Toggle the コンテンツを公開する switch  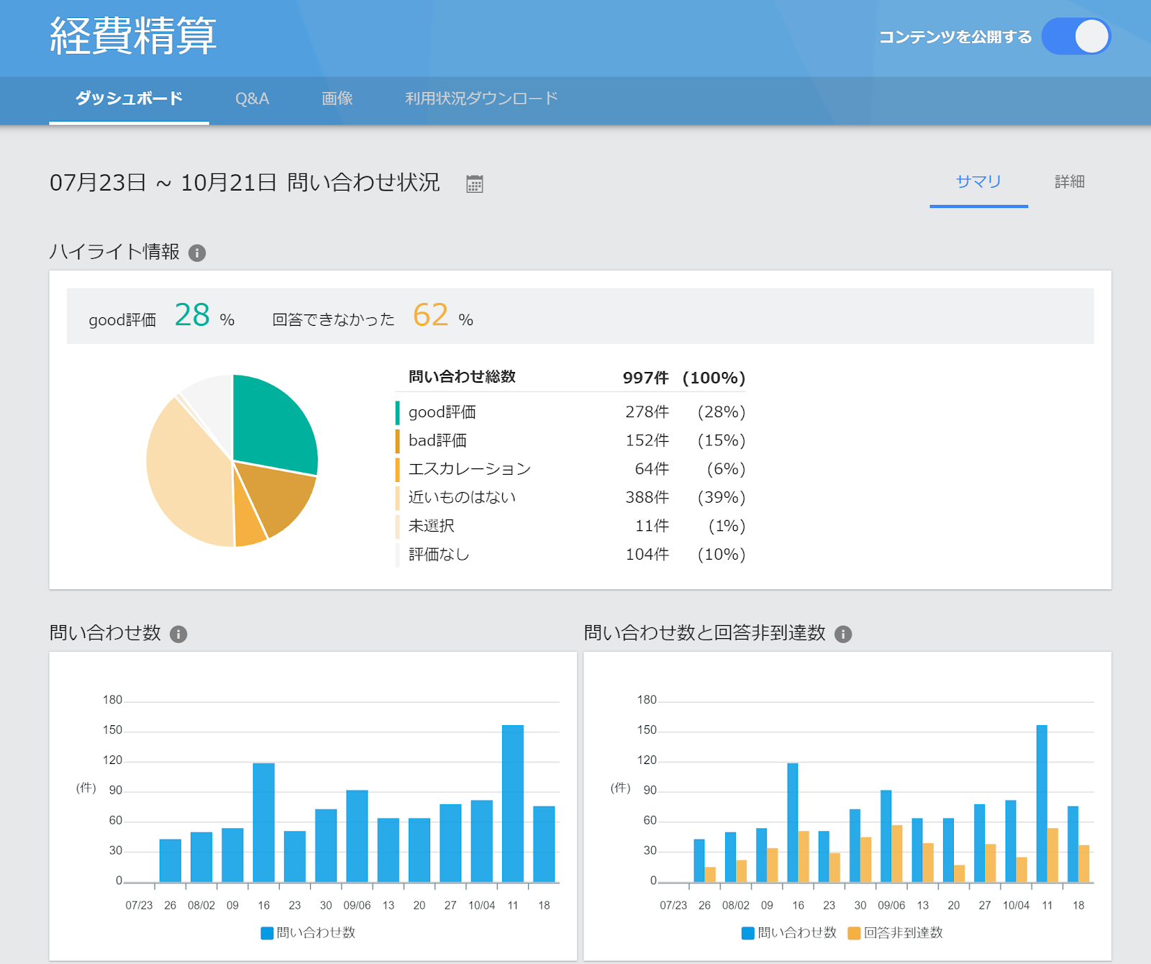(1076, 37)
